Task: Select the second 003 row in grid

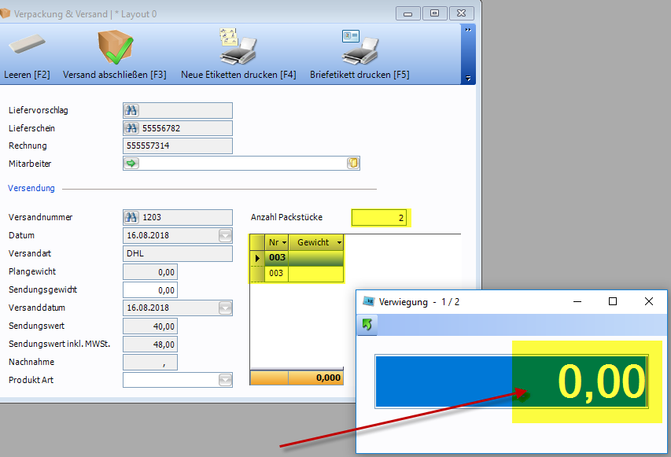Action: (x=277, y=274)
